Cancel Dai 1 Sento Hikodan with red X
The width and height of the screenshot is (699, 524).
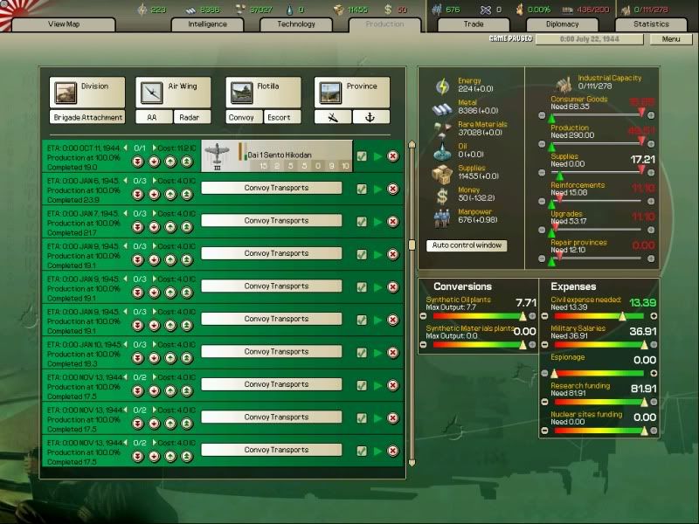[392, 156]
